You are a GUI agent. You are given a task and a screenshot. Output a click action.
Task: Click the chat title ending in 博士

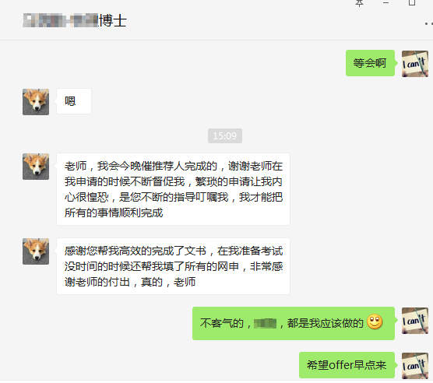[75, 21]
